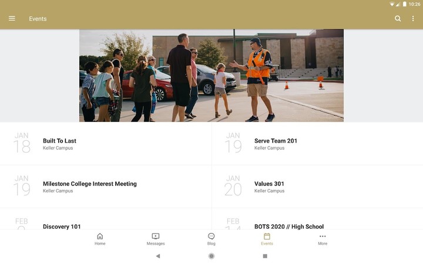Open the three-dot overflow menu
Viewport: 423px width, 264px height.
tap(413, 19)
